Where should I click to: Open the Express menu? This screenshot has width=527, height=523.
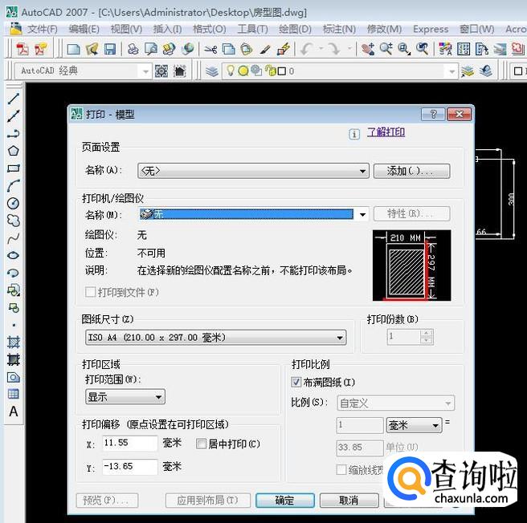(x=431, y=29)
